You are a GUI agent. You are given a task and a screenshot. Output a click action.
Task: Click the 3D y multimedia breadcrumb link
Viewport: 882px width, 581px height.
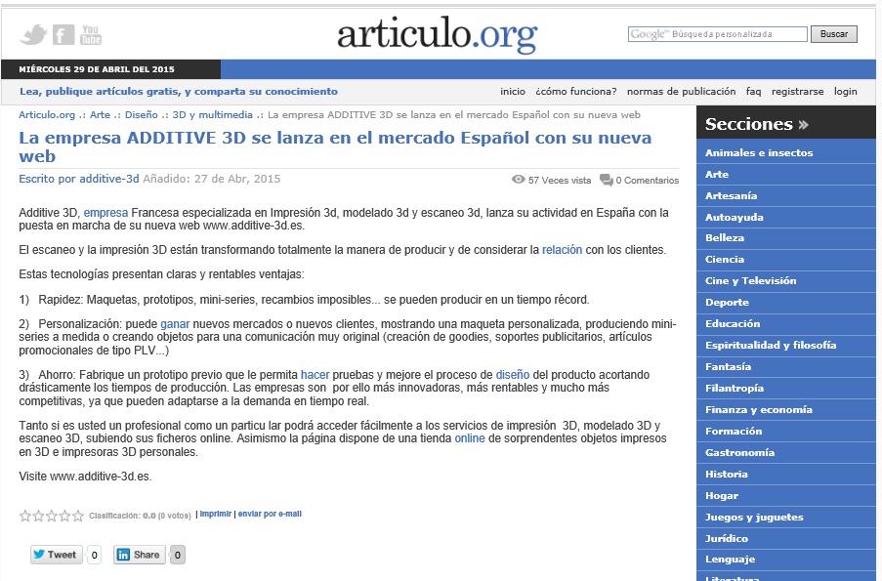coord(213,115)
